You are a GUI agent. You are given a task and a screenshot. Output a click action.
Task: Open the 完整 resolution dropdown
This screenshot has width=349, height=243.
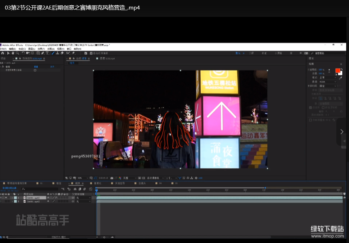(130, 178)
